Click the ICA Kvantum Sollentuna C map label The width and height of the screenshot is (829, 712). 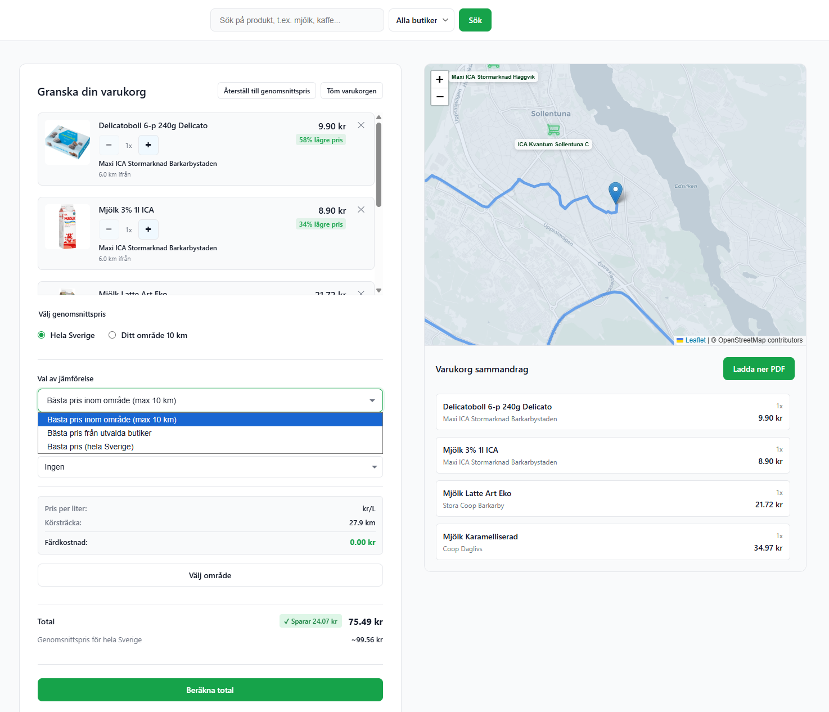(553, 145)
